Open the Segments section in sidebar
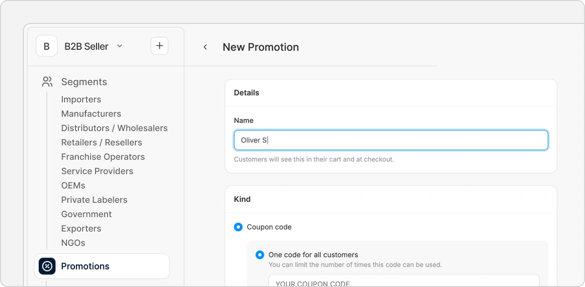 [x=84, y=82]
